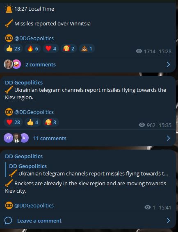Click the heart reaction showing 4
The height and width of the screenshot is (232, 178).
tap(51, 48)
